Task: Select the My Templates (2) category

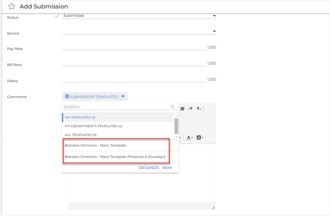Action: 118,117
